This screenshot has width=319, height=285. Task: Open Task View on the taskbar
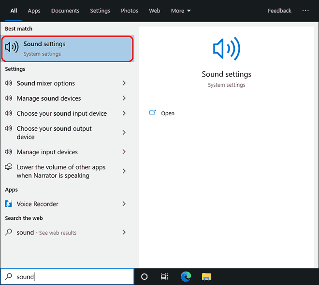pyautogui.click(x=164, y=276)
